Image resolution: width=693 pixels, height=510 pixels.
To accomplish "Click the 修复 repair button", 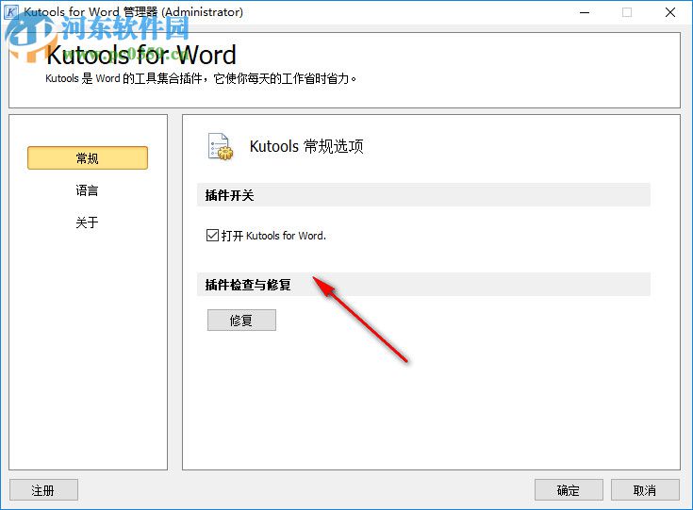I will click(241, 320).
